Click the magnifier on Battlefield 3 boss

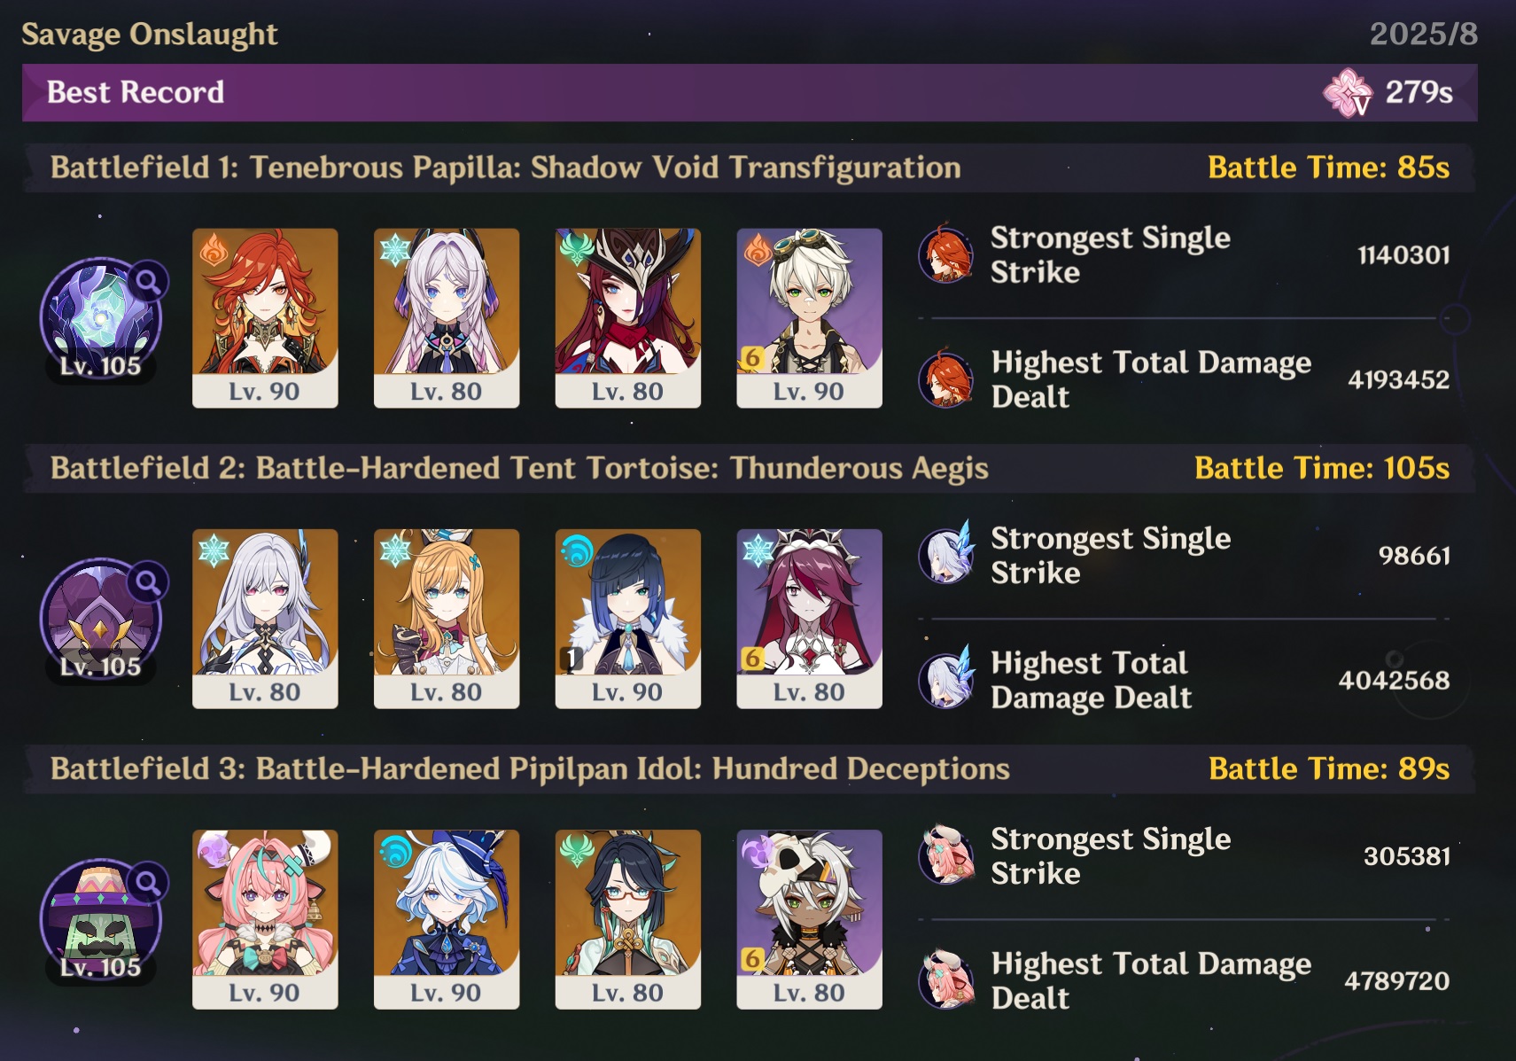tap(148, 883)
